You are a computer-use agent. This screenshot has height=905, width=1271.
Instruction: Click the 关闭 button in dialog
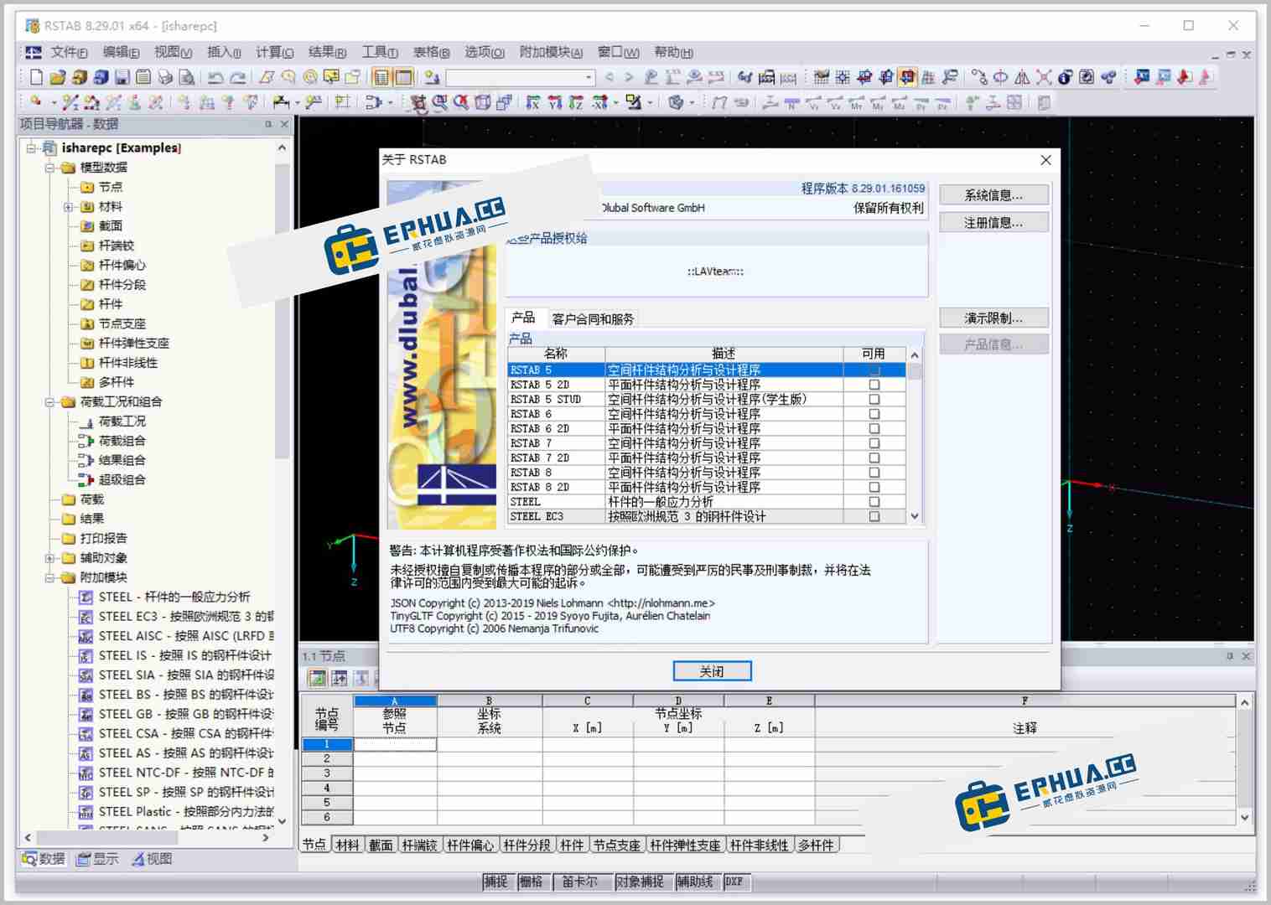pos(712,671)
